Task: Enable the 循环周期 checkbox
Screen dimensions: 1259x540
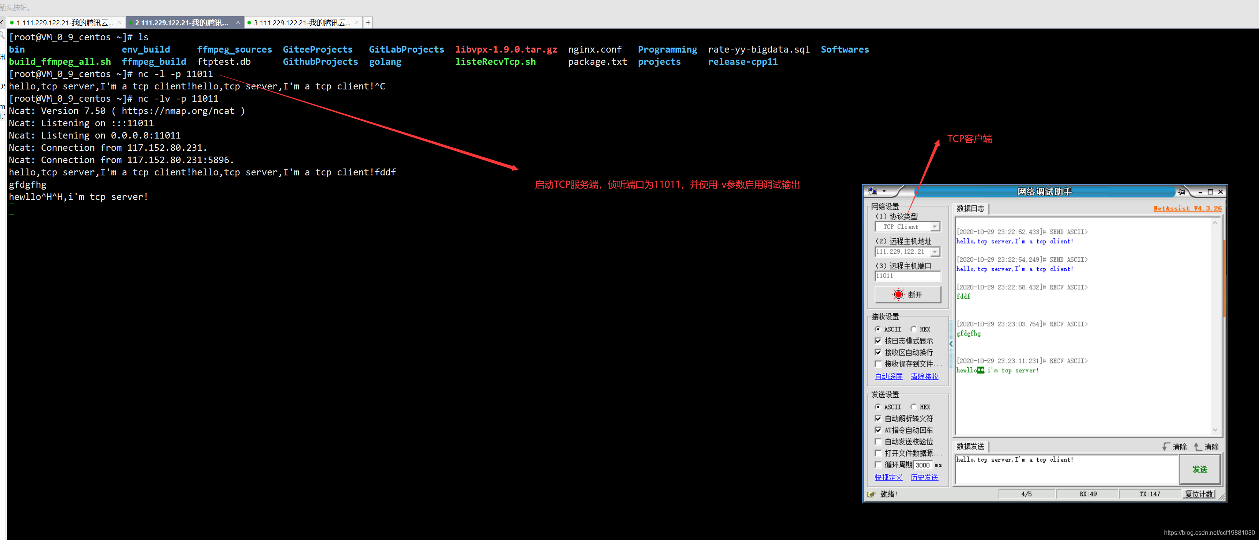Action: click(x=878, y=464)
